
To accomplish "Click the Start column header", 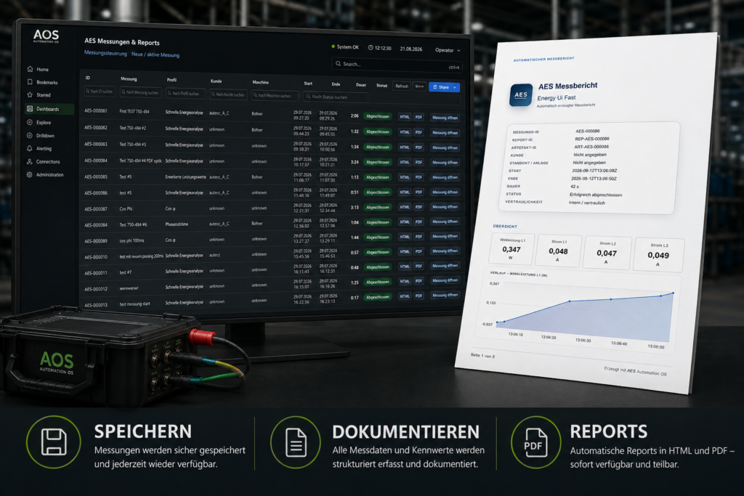I will (308, 84).
